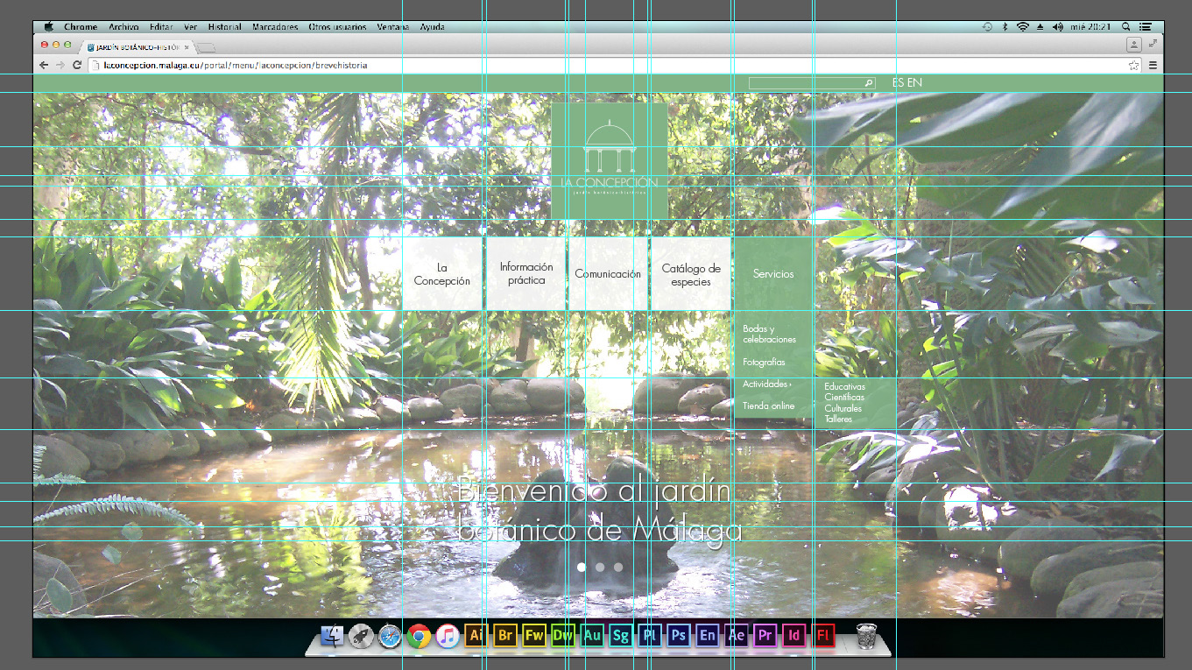Image resolution: width=1192 pixels, height=670 pixels.
Task: Open the Chrome hamburger menu
Action: coord(1153,66)
